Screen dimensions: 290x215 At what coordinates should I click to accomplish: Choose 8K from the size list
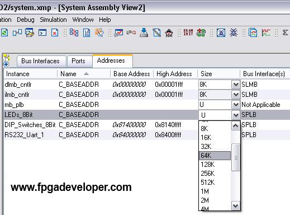click(215, 129)
